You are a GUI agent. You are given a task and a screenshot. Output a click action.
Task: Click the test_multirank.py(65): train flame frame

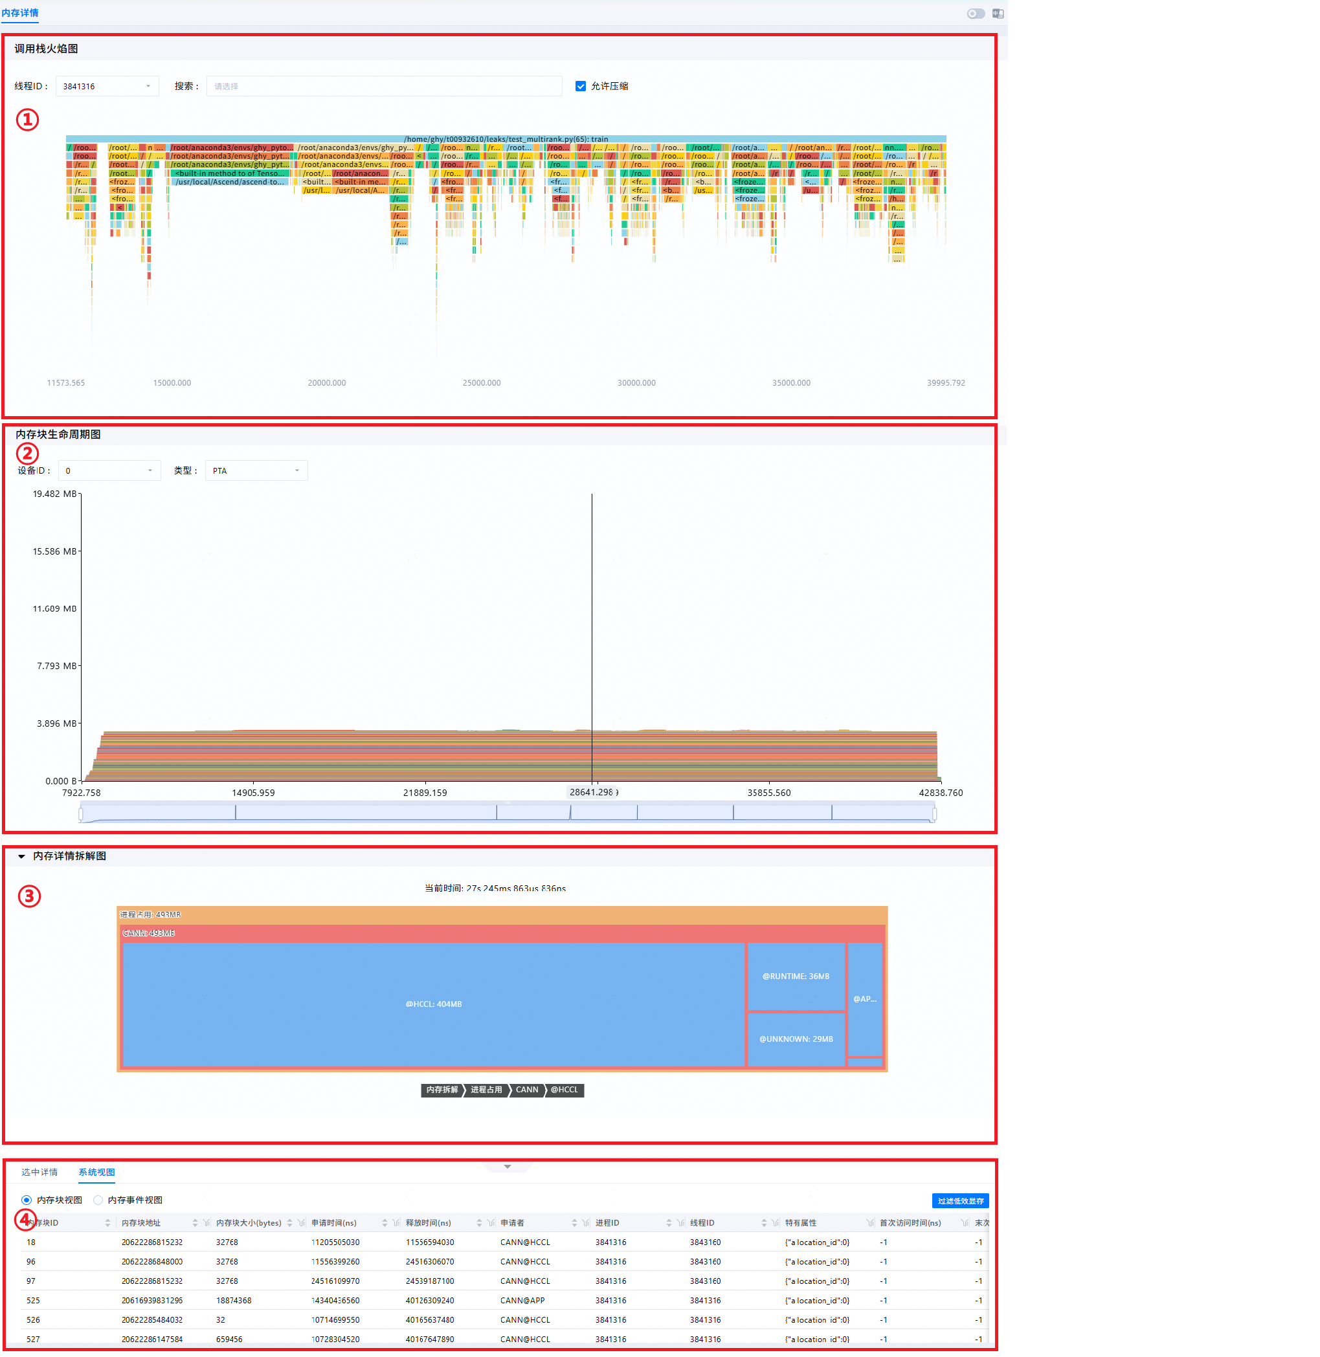(x=506, y=139)
